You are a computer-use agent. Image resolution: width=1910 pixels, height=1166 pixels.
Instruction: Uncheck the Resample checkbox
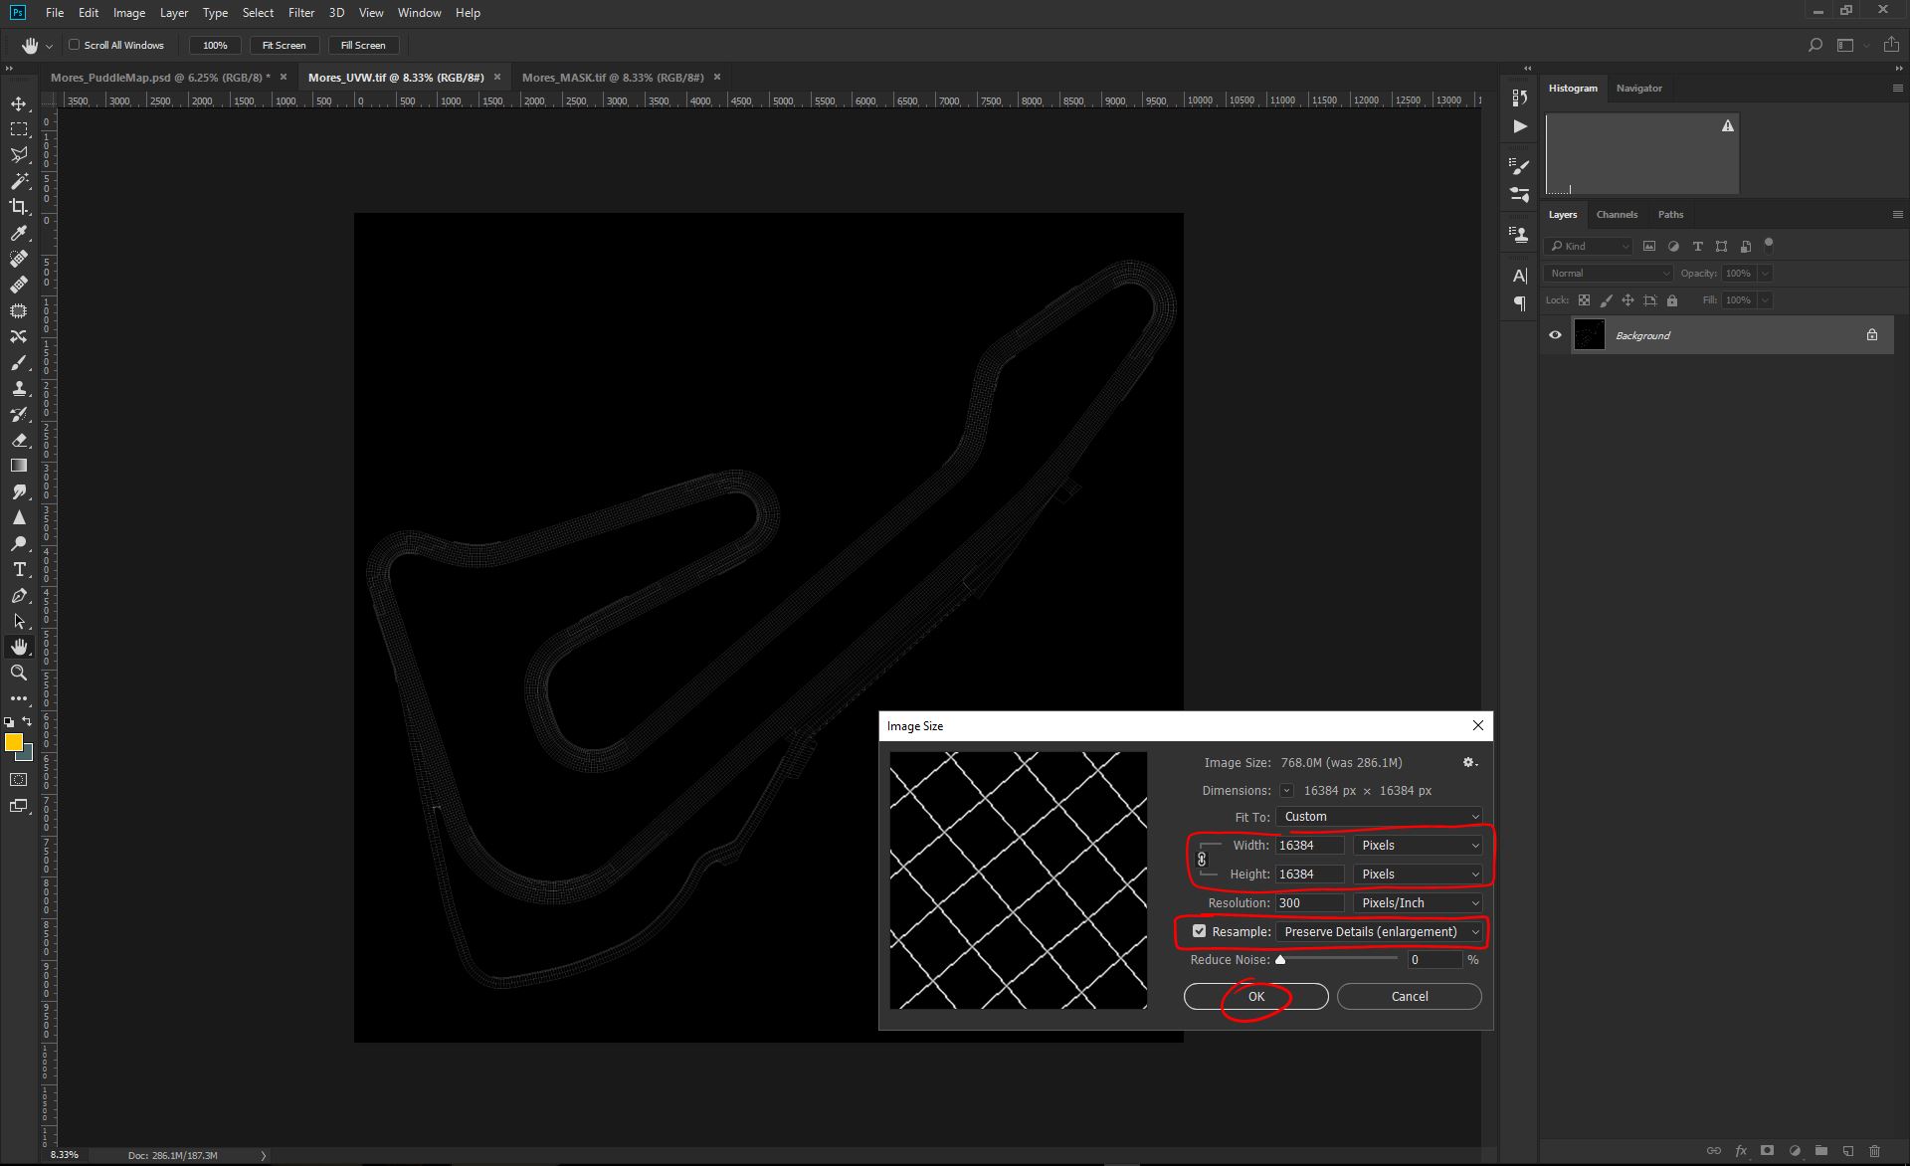pyautogui.click(x=1199, y=931)
